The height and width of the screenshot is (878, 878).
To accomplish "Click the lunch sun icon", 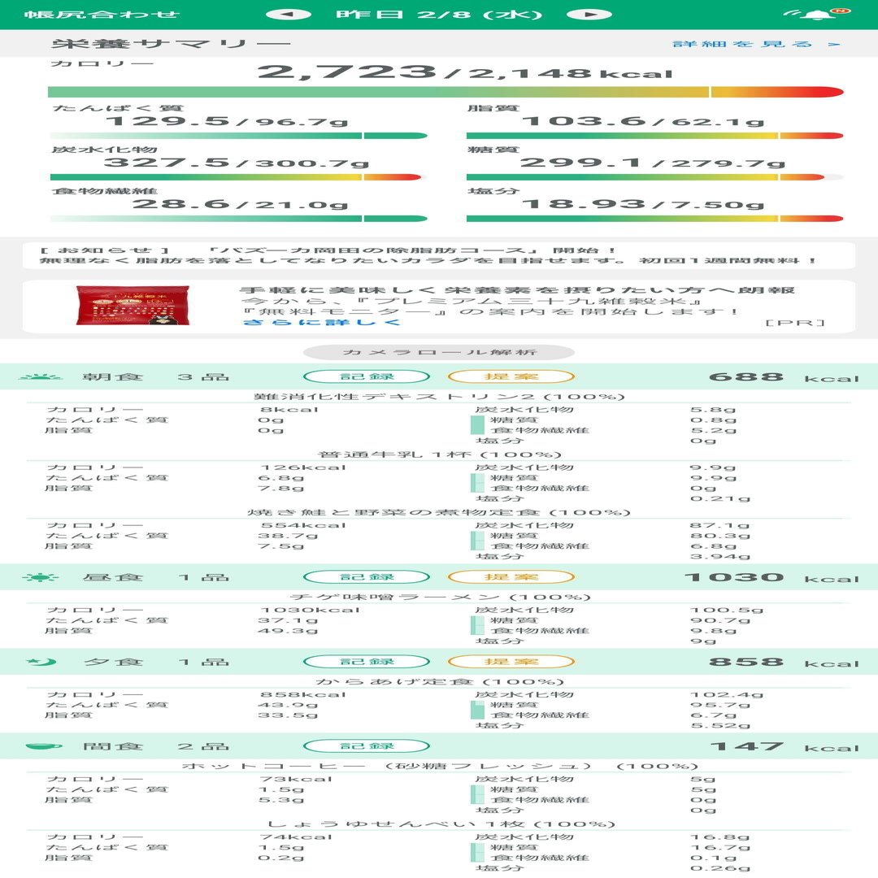I will pyautogui.click(x=41, y=577).
